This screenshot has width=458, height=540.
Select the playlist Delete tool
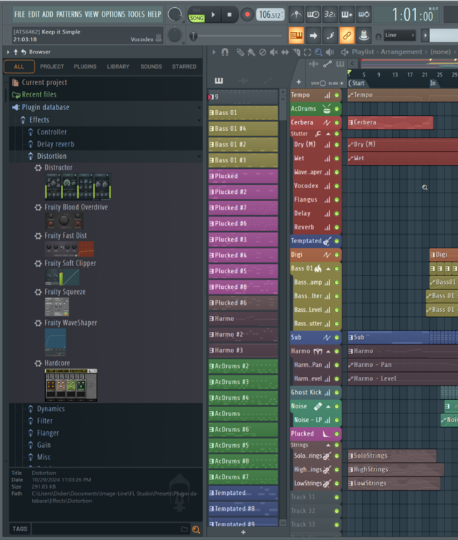(x=263, y=52)
